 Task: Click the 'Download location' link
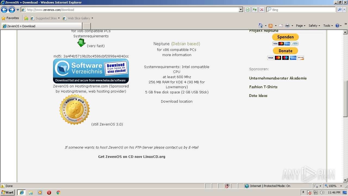[177, 101]
